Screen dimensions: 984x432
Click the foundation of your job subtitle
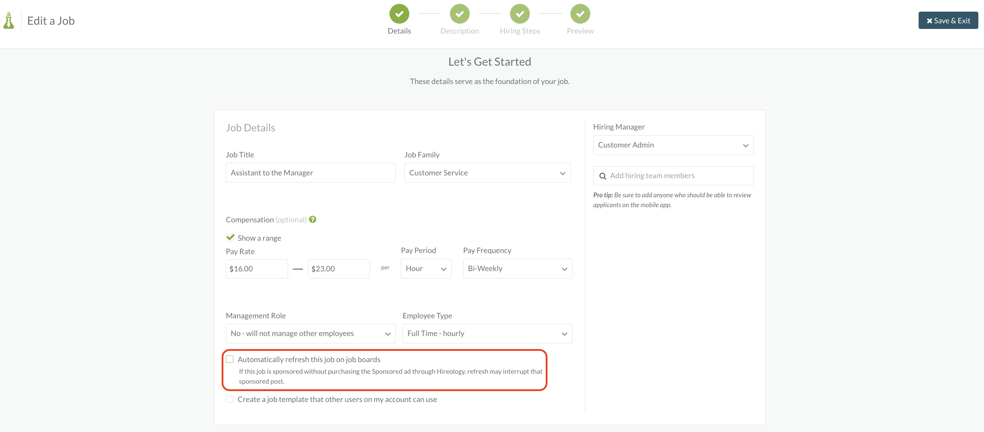click(490, 81)
